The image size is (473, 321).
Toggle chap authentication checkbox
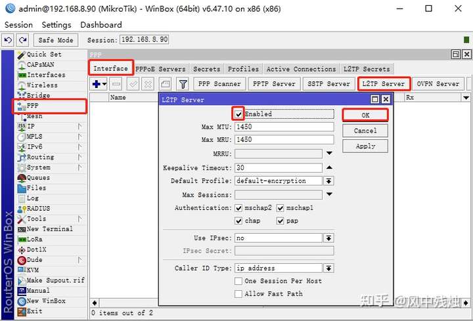[x=238, y=221]
